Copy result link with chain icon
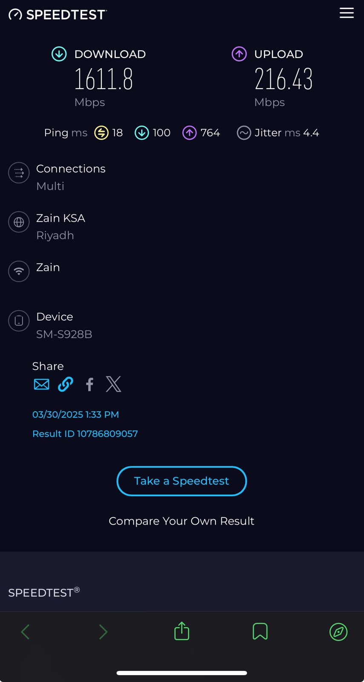 [66, 384]
